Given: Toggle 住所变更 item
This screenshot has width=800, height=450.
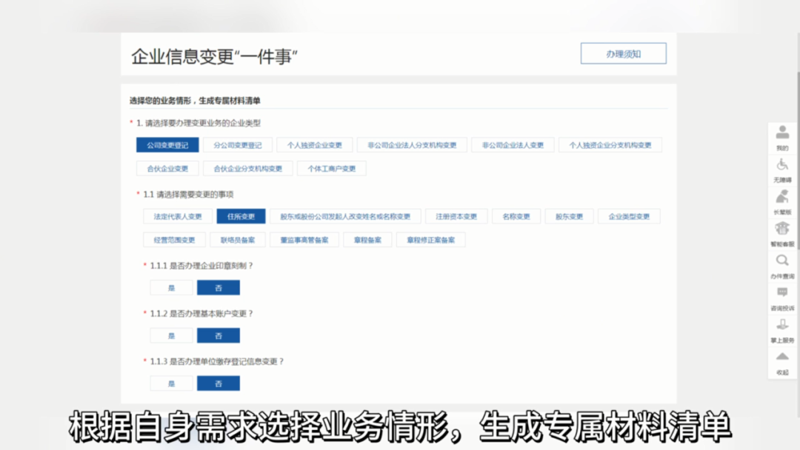Looking at the screenshot, I should [x=241, y=217].
